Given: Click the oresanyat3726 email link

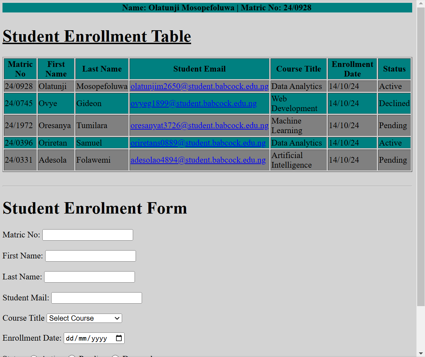Looking at the screenshot, I should (199, 126).
